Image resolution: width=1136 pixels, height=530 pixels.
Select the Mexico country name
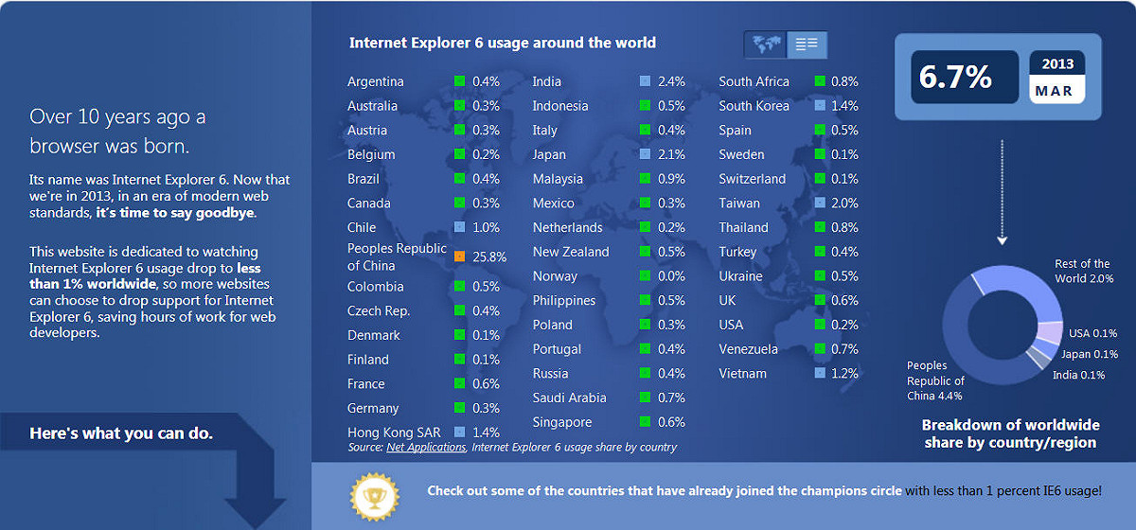(x=554, y=203)
